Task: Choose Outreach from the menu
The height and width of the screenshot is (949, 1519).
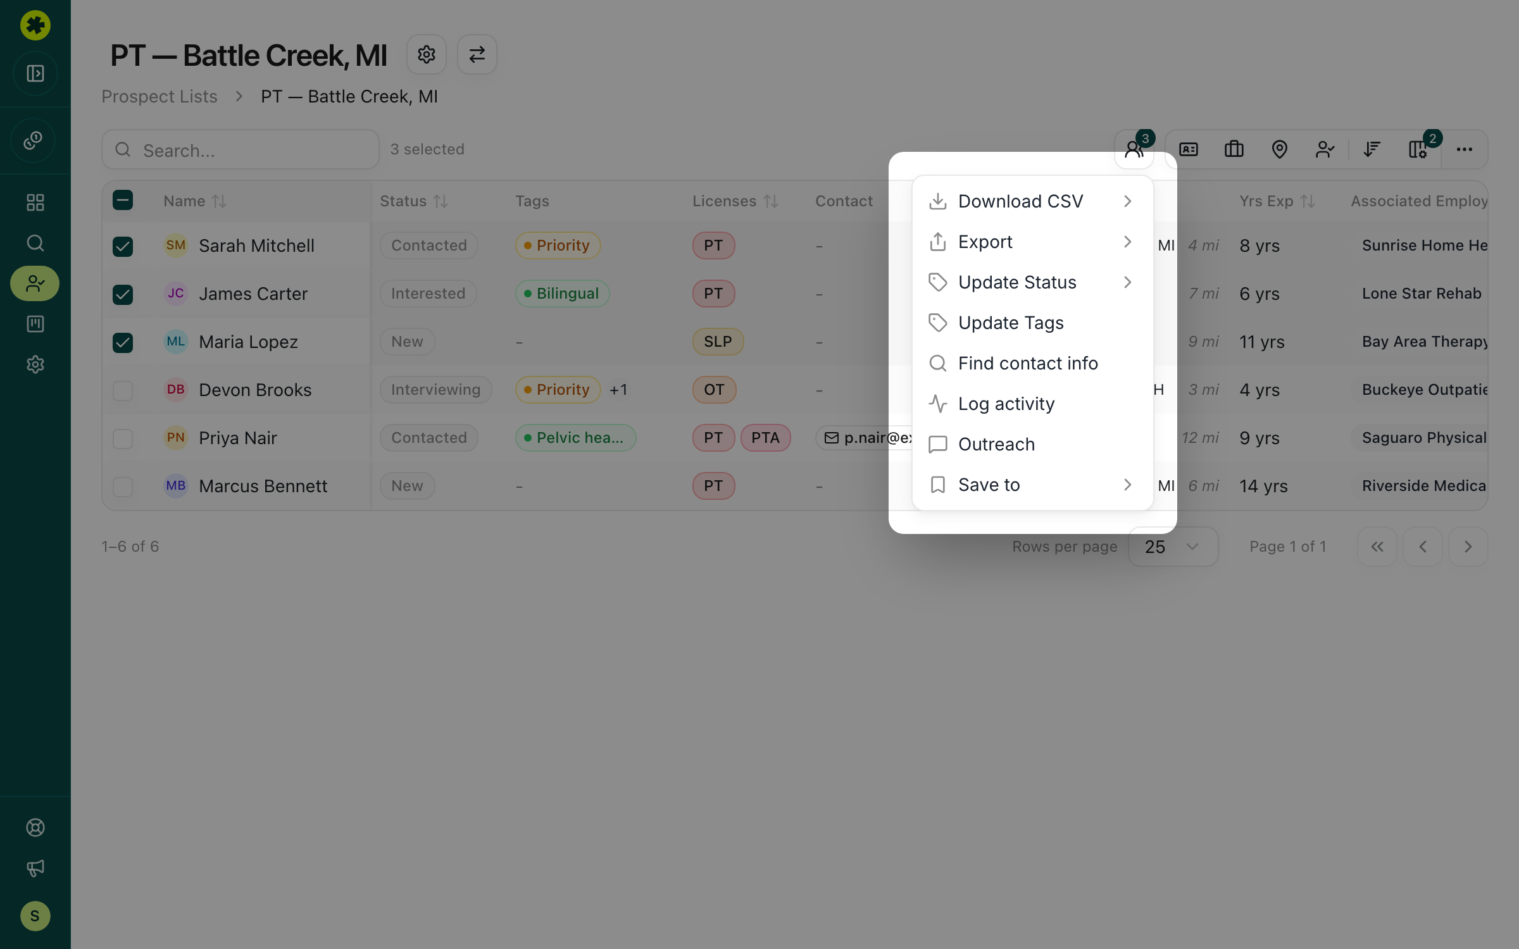Action: [x=1032, y=444]
